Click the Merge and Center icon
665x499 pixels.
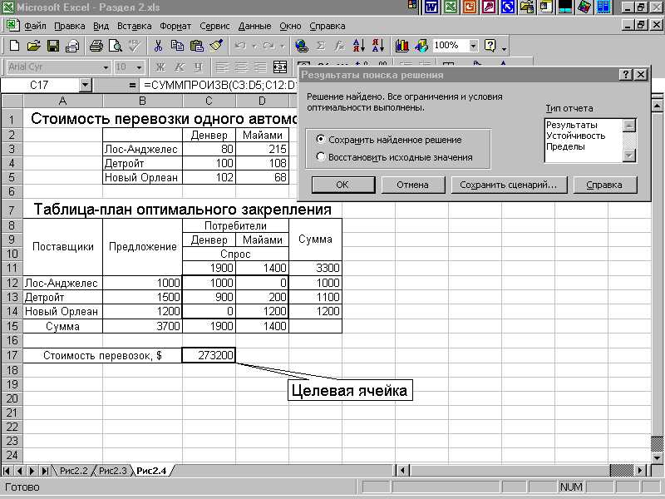280,67
